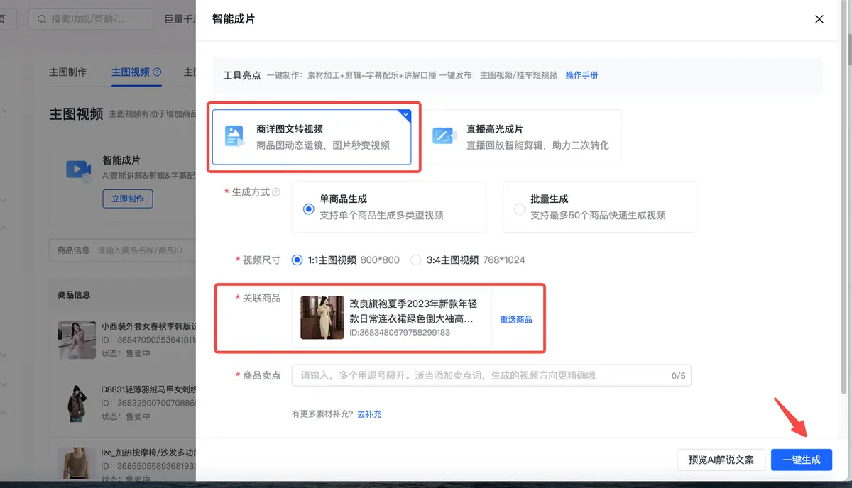Click 商品信息 column header in background table
This screenshot has width=852, height=488.
74,294
